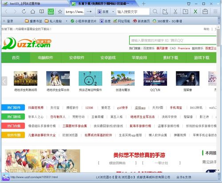Open the 绝地求生全军出击 game thumbnail
This screenshot has width=222, height=183.
[58, 79]
